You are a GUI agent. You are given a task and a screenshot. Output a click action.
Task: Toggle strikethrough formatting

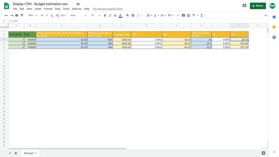[x=115, y=16]
